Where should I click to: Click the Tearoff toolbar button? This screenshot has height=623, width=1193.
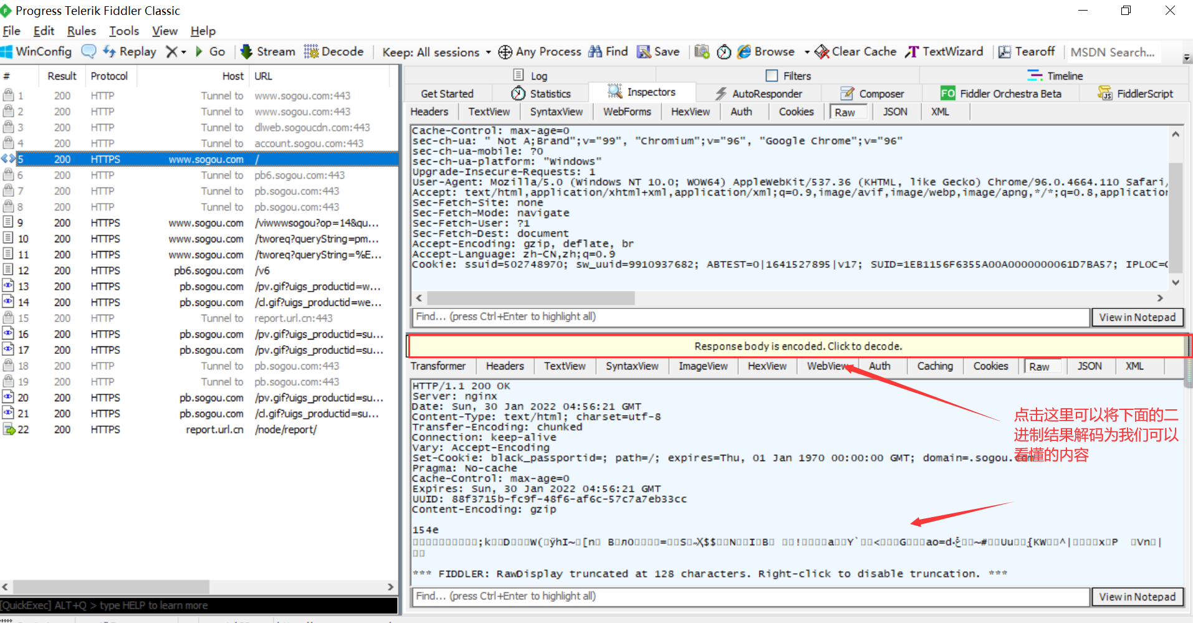click(1027, 52)
